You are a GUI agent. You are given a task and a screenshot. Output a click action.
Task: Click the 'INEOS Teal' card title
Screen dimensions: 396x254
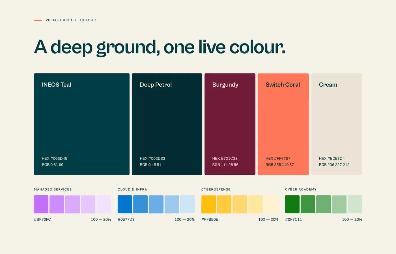tap(57, 85)
